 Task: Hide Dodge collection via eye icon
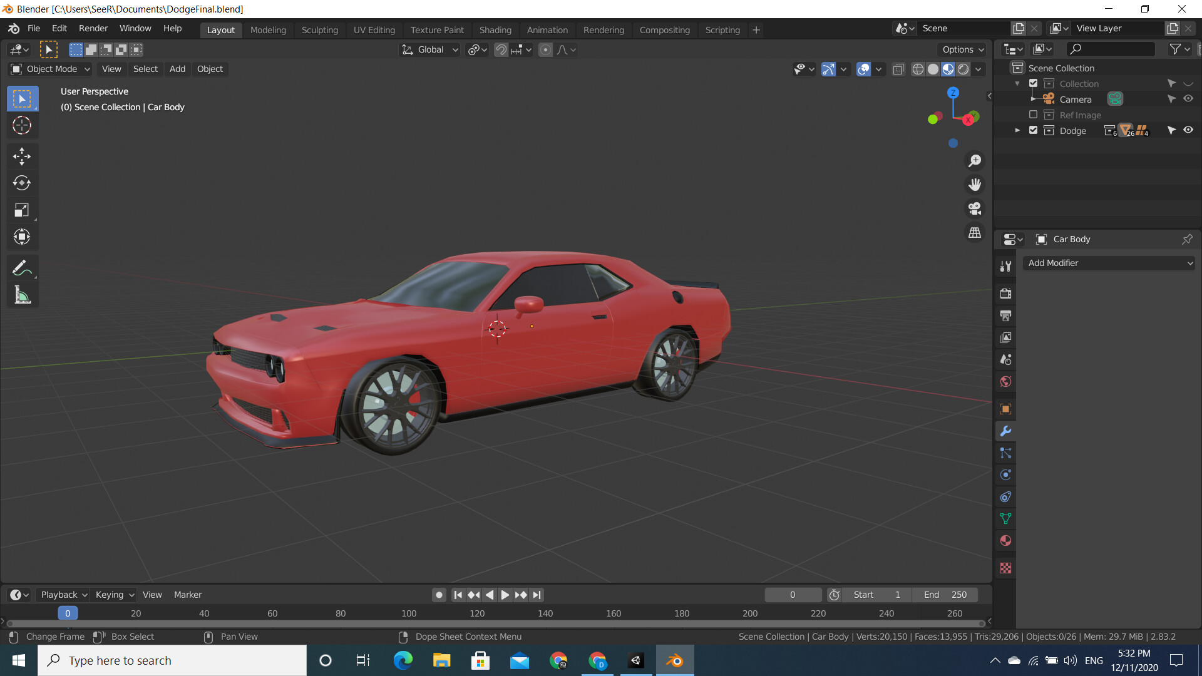click(1188, 130)
